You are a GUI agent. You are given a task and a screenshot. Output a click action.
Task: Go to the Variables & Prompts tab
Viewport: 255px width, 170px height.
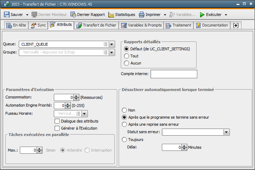(141, 25)
